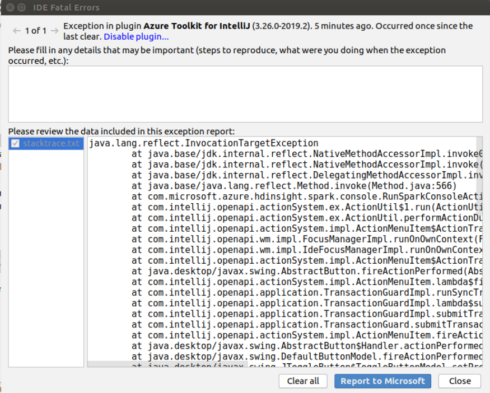Go to next exception with right arrow
490x393 pixels.
pos(55,31)
